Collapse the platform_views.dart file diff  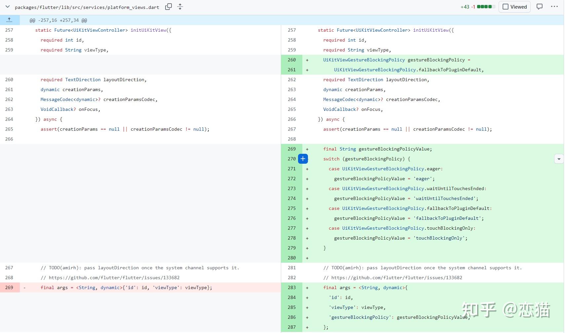click(x=8, y=7)
